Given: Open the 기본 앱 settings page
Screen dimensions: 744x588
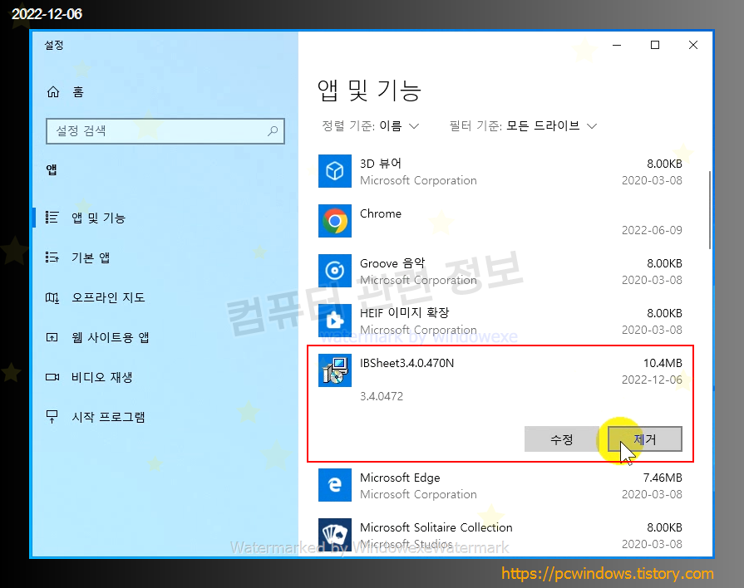Looking at the screenshot, I should pyautogui.click(x=91, y=257).
